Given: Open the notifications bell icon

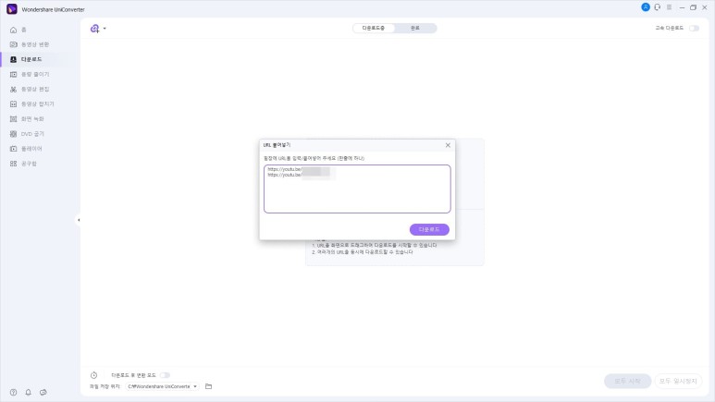Looking at the screenshot, I should (29, 393).
